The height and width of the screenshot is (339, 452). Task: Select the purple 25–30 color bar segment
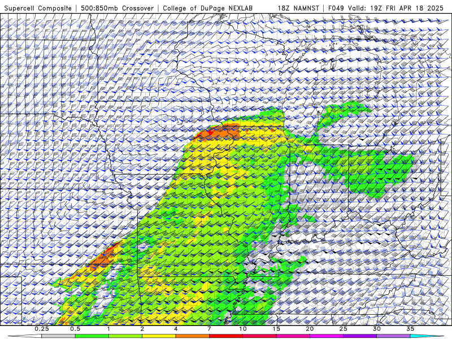[x=360, y=336]
